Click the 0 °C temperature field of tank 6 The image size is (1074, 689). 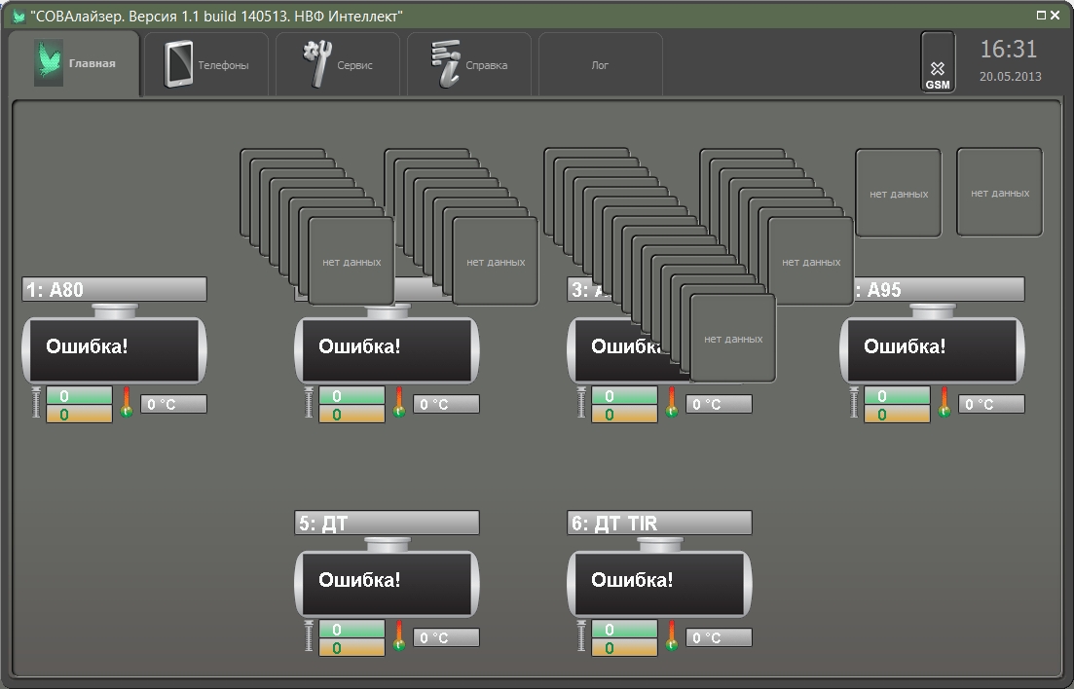[719, 637]
